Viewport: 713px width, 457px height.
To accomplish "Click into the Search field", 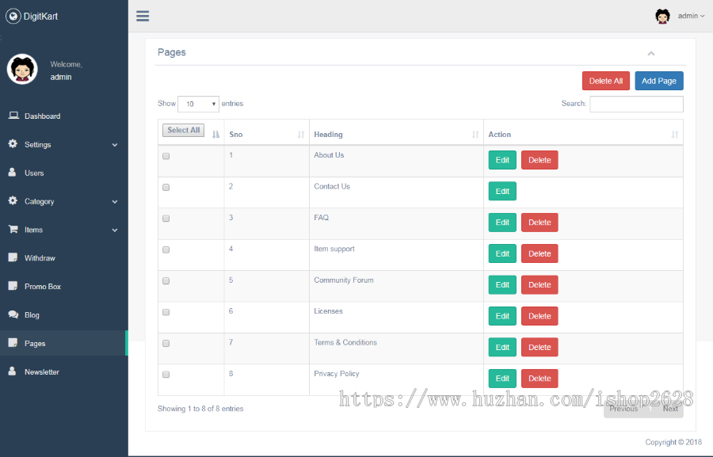I will (x=636, y=104).
